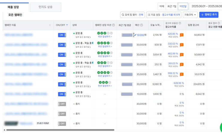This screenshot has width=222, height=133.
Task: Click the 캠페인 추가 button
Action: [209, 15]
